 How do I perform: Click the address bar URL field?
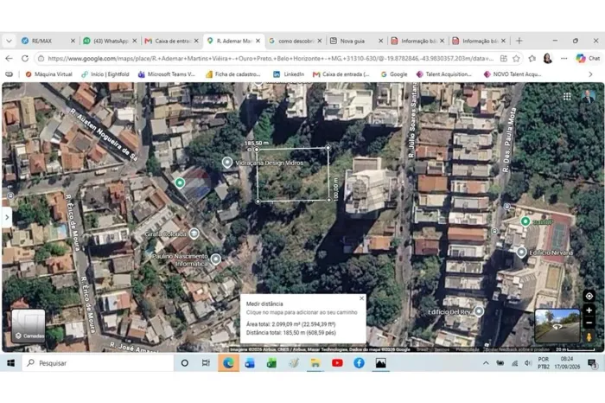click(x=270, y=59)
